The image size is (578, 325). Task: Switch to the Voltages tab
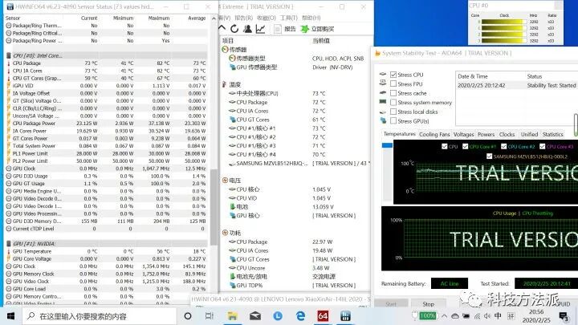tap(464, 135)
